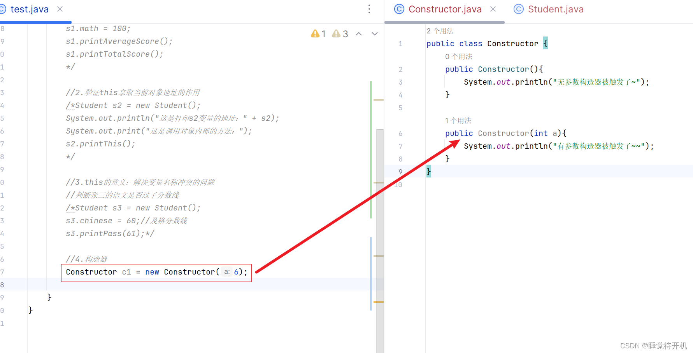Click the 'a:' parameter hint
This screenshot has height=353, width=693.
(x=227, y=272)
